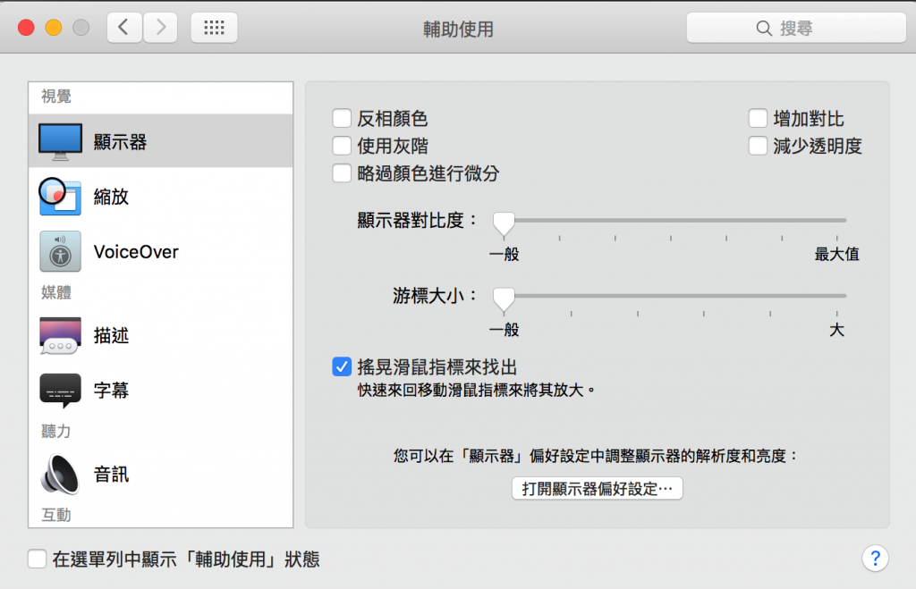The width and height of the screenshot is (916, 589).
Task: Check 在選單列中顯示「輔助使用」狀態 option
Action: 37,560
